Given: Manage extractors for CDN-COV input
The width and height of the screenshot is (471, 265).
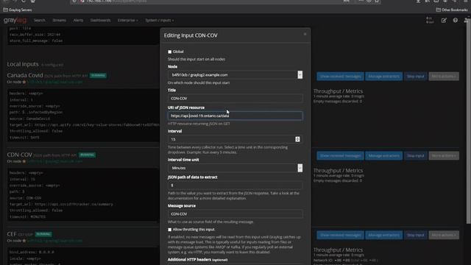Looking at the screenshot, I should (383, 155).
